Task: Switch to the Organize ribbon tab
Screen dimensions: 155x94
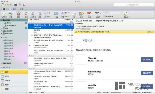Action: coord(14,9)
